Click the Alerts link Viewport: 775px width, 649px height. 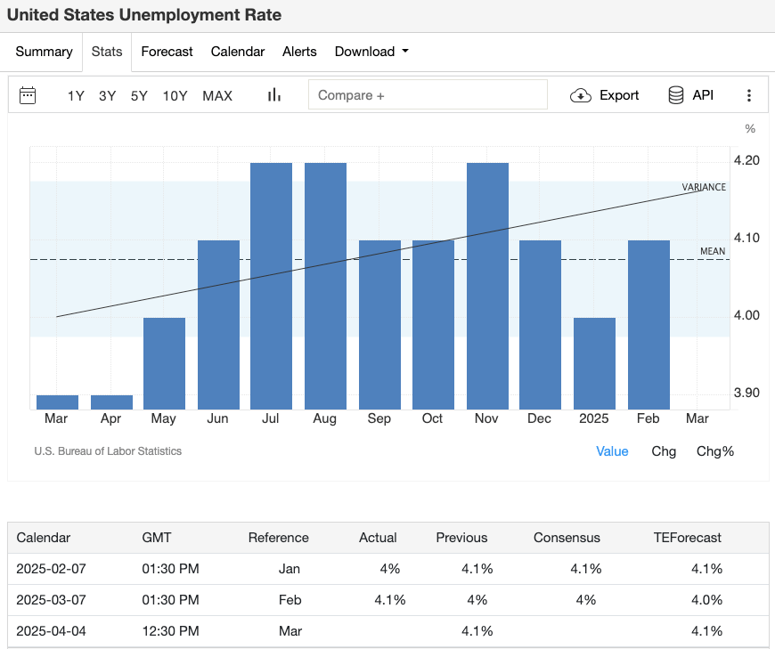pyautogui.click(x=299, y=52)
